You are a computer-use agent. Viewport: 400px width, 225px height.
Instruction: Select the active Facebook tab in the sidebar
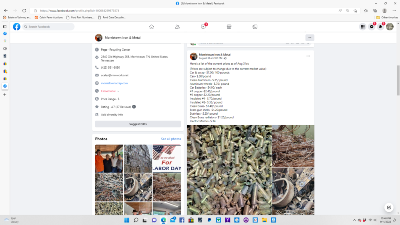coord(5,86)
